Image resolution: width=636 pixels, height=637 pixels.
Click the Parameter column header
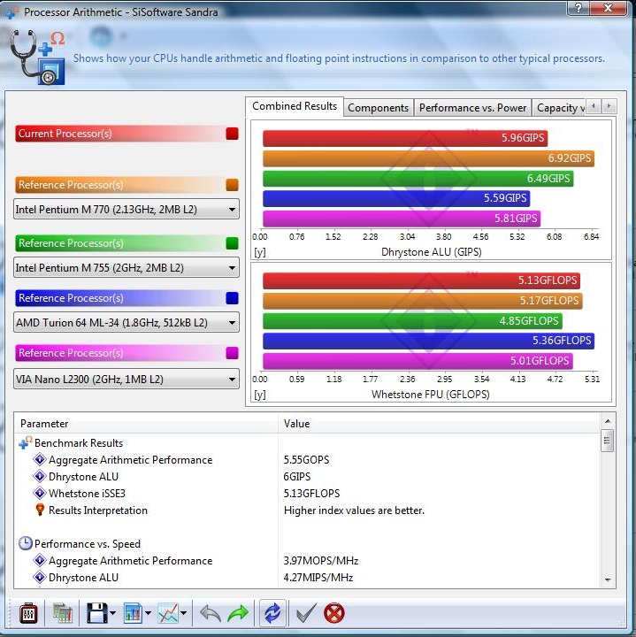146,424
